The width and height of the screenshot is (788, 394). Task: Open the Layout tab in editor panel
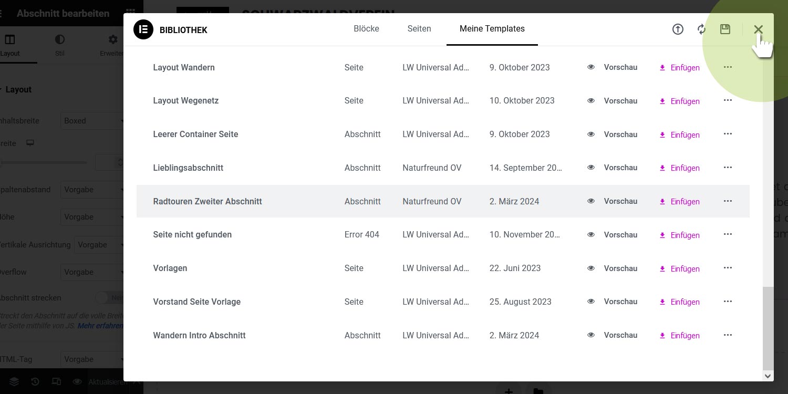[10, 46]
